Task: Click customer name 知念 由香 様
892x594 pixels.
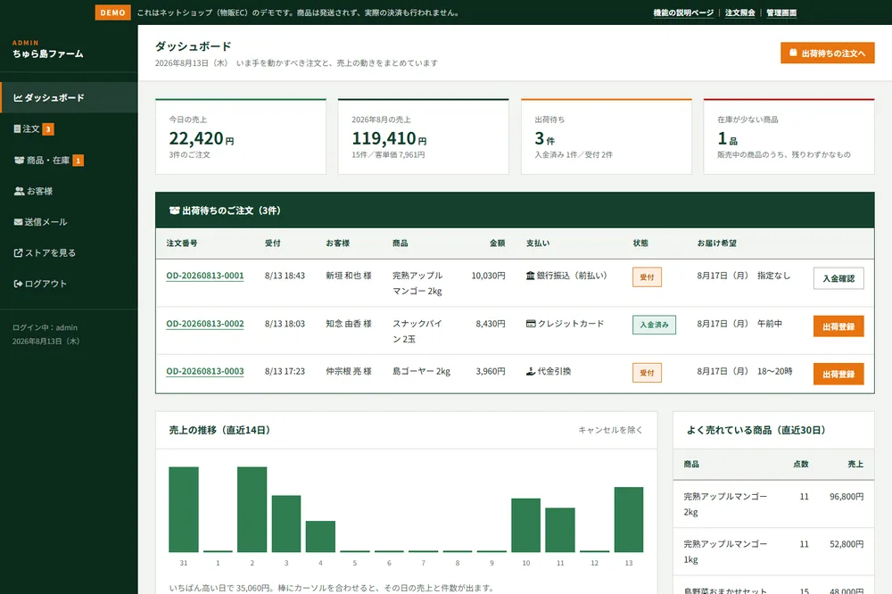Action: (349, 323)
